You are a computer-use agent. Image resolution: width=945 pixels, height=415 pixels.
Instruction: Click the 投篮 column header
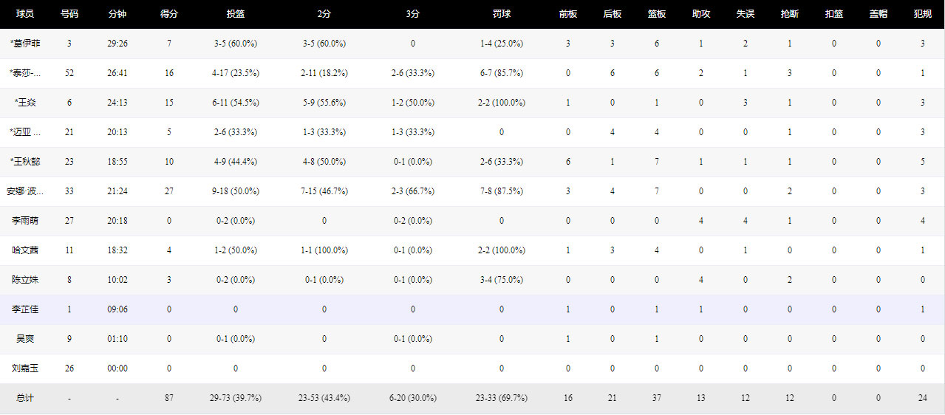click(x=236, y=14)
